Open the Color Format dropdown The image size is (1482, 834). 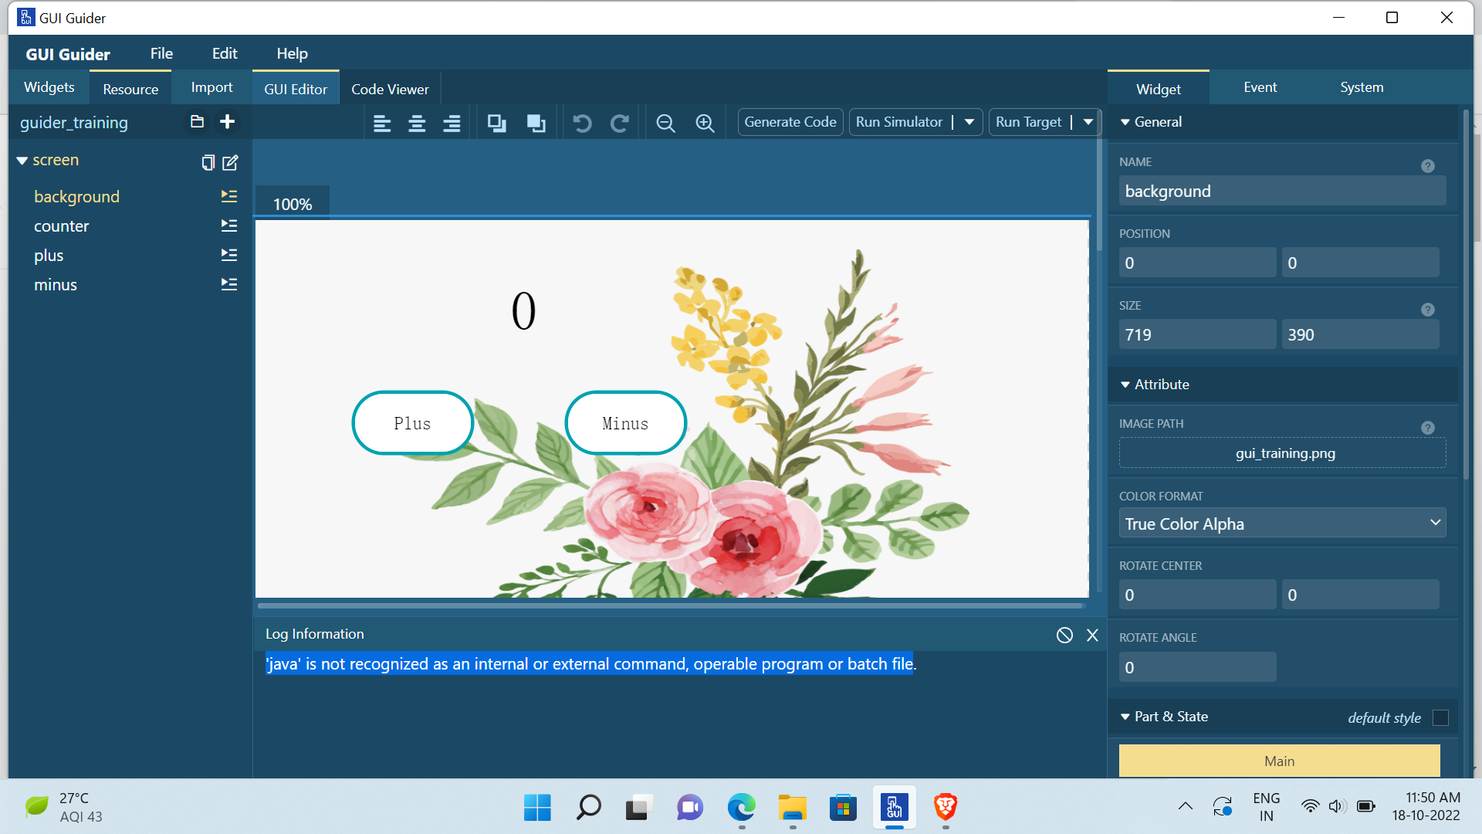[1281, 524]
